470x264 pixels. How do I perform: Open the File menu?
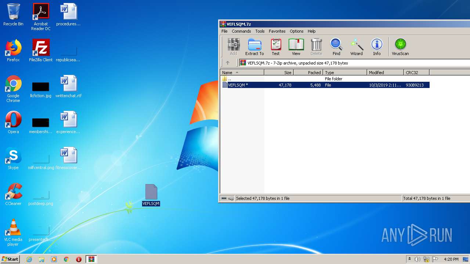click(x=224, y=31)
